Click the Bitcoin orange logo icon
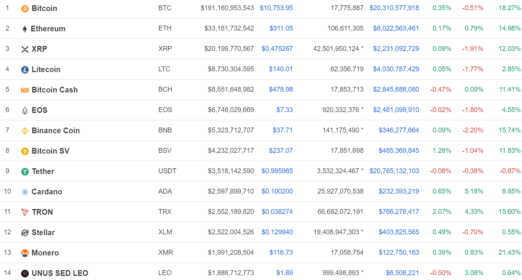Viewport: 522px width, 280px height. tap(25, 8)
